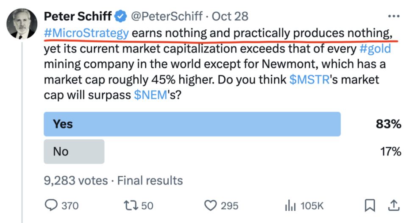Bookmark this tweet

pos(370,206)
